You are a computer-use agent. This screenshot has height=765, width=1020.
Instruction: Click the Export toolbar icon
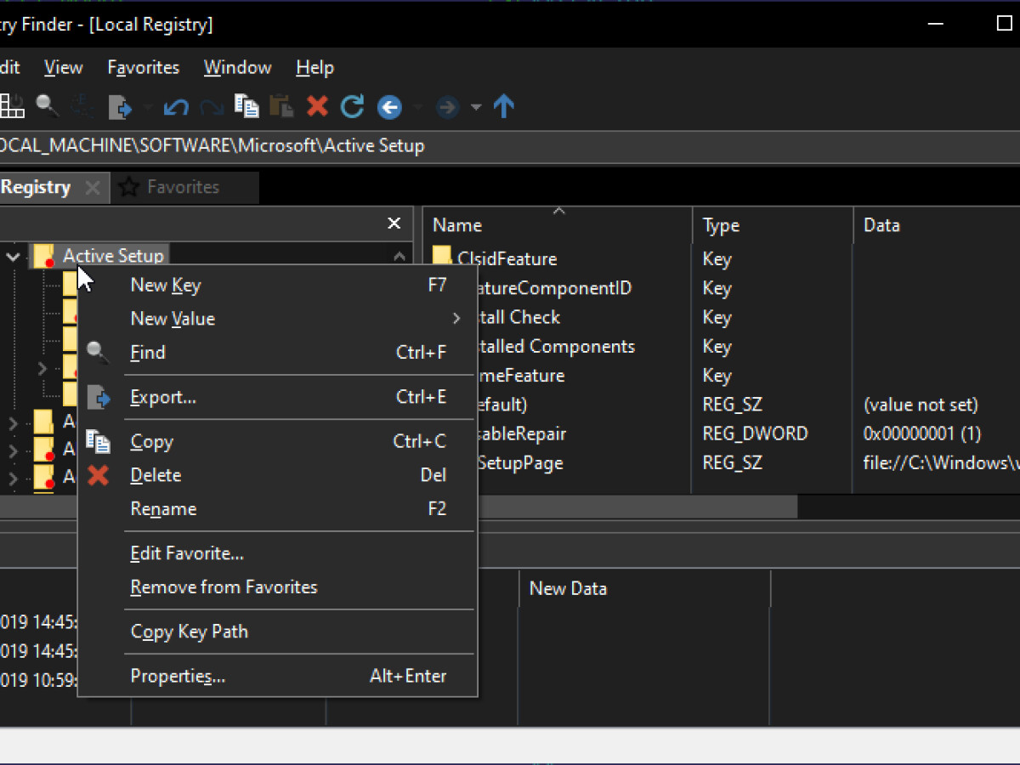[122, 106]
